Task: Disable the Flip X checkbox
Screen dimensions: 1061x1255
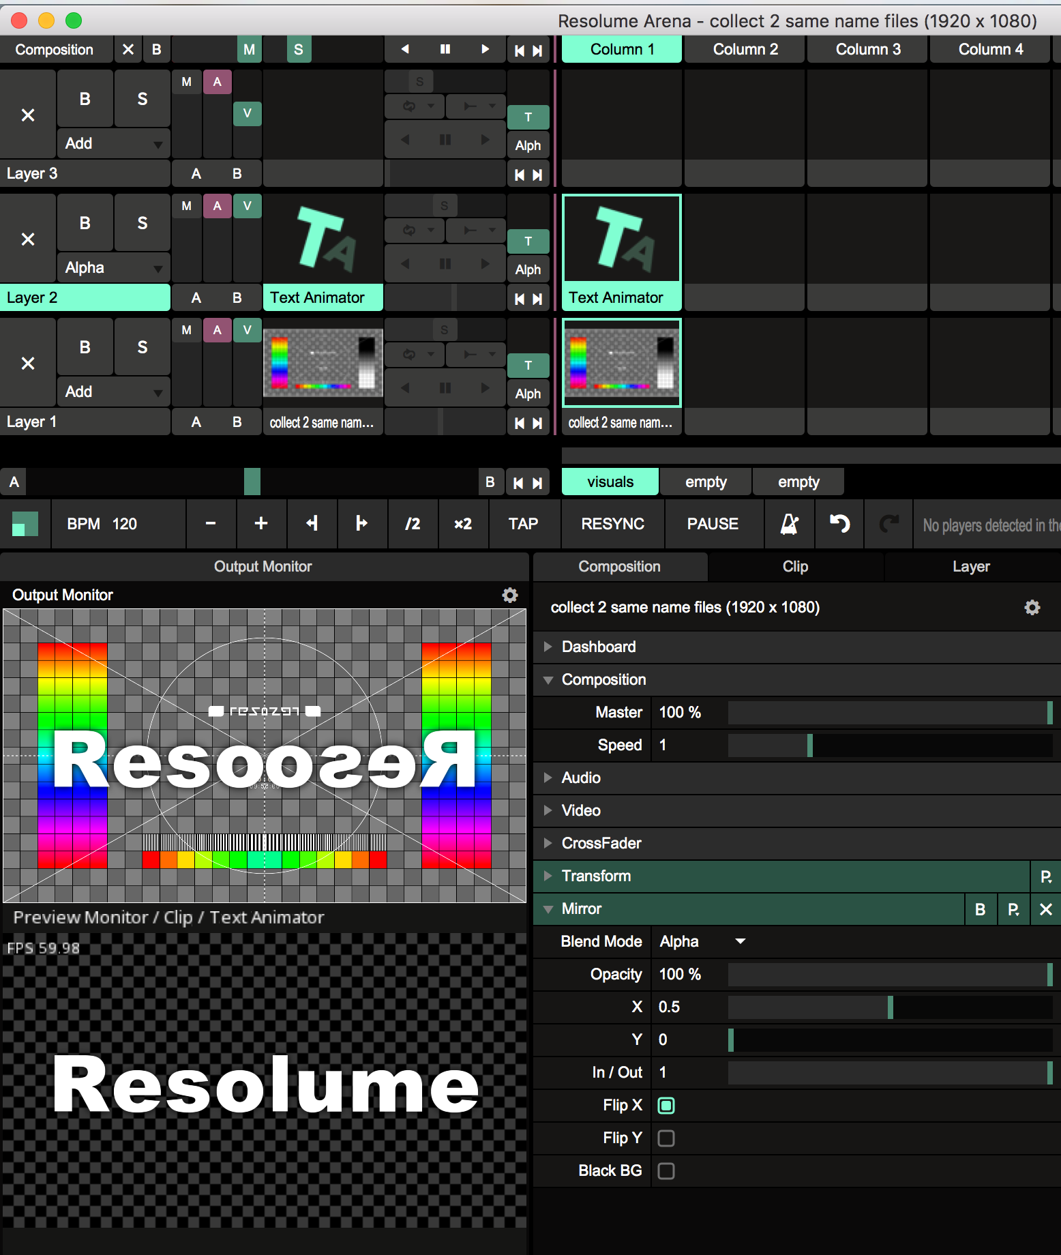Action: click(x=666, y=1106)
